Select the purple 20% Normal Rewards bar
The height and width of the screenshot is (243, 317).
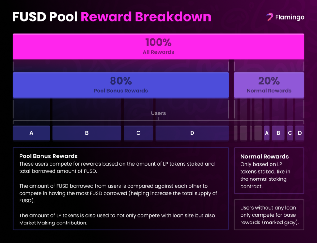pyautogui.click(x=269, y=85)
